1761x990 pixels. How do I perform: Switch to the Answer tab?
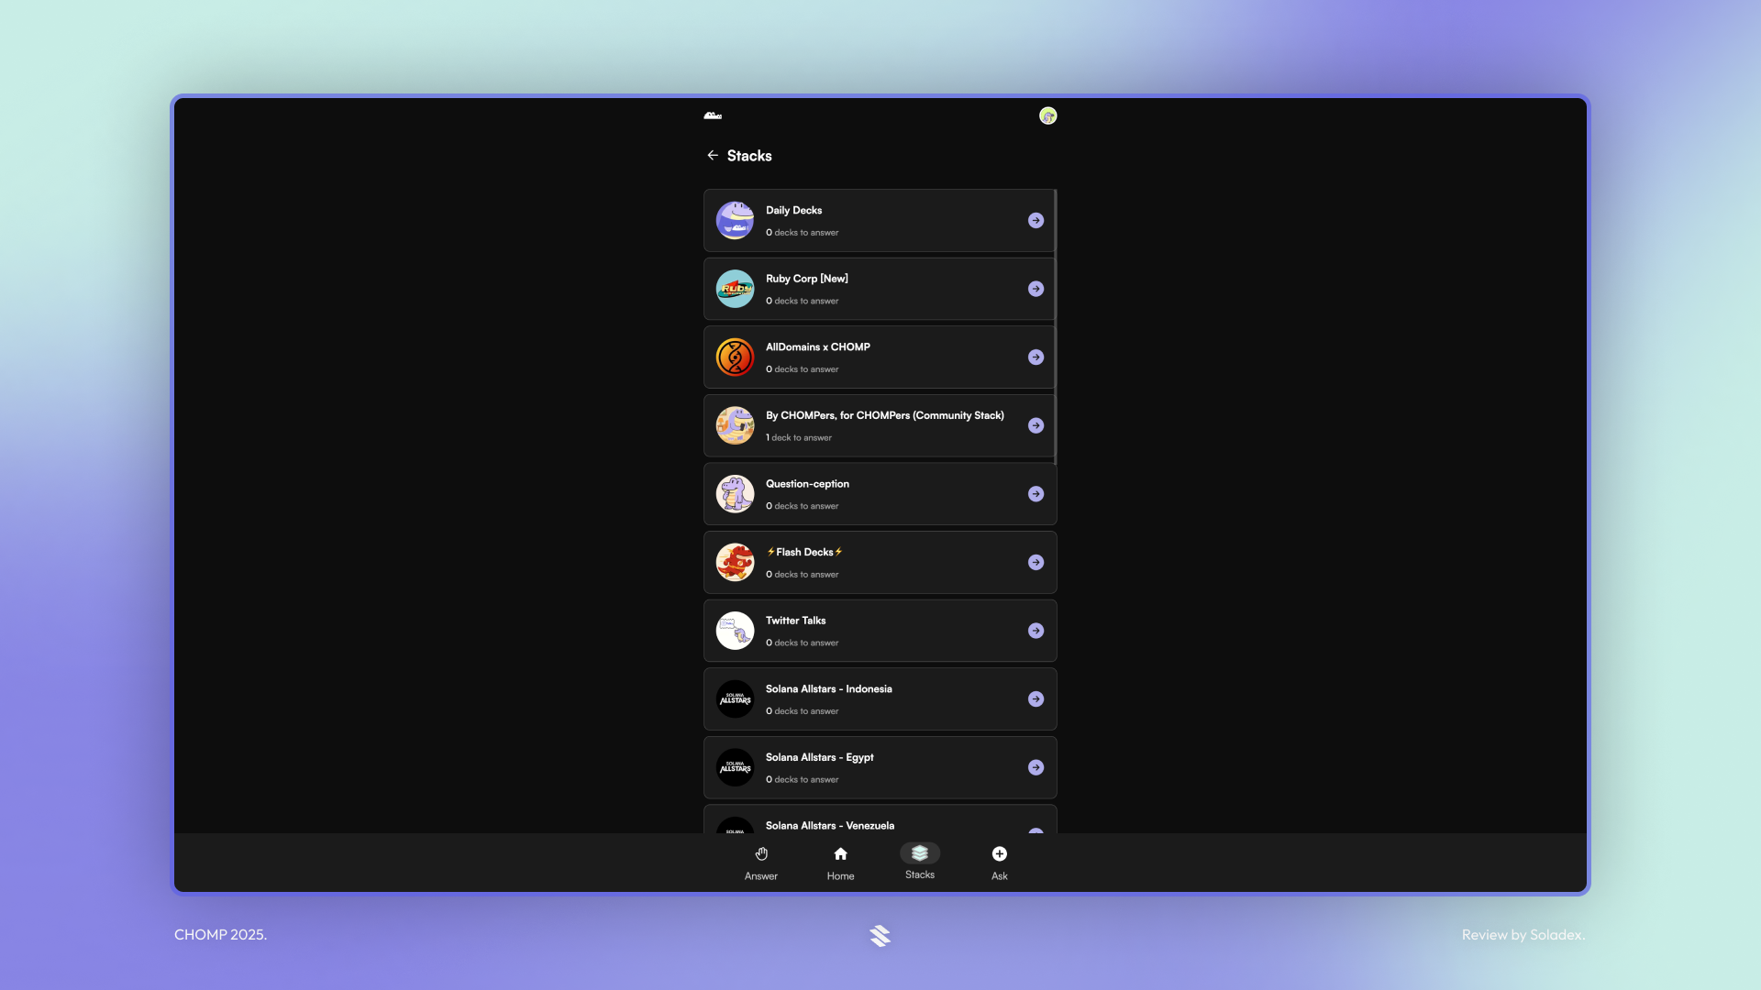(761, 863)
